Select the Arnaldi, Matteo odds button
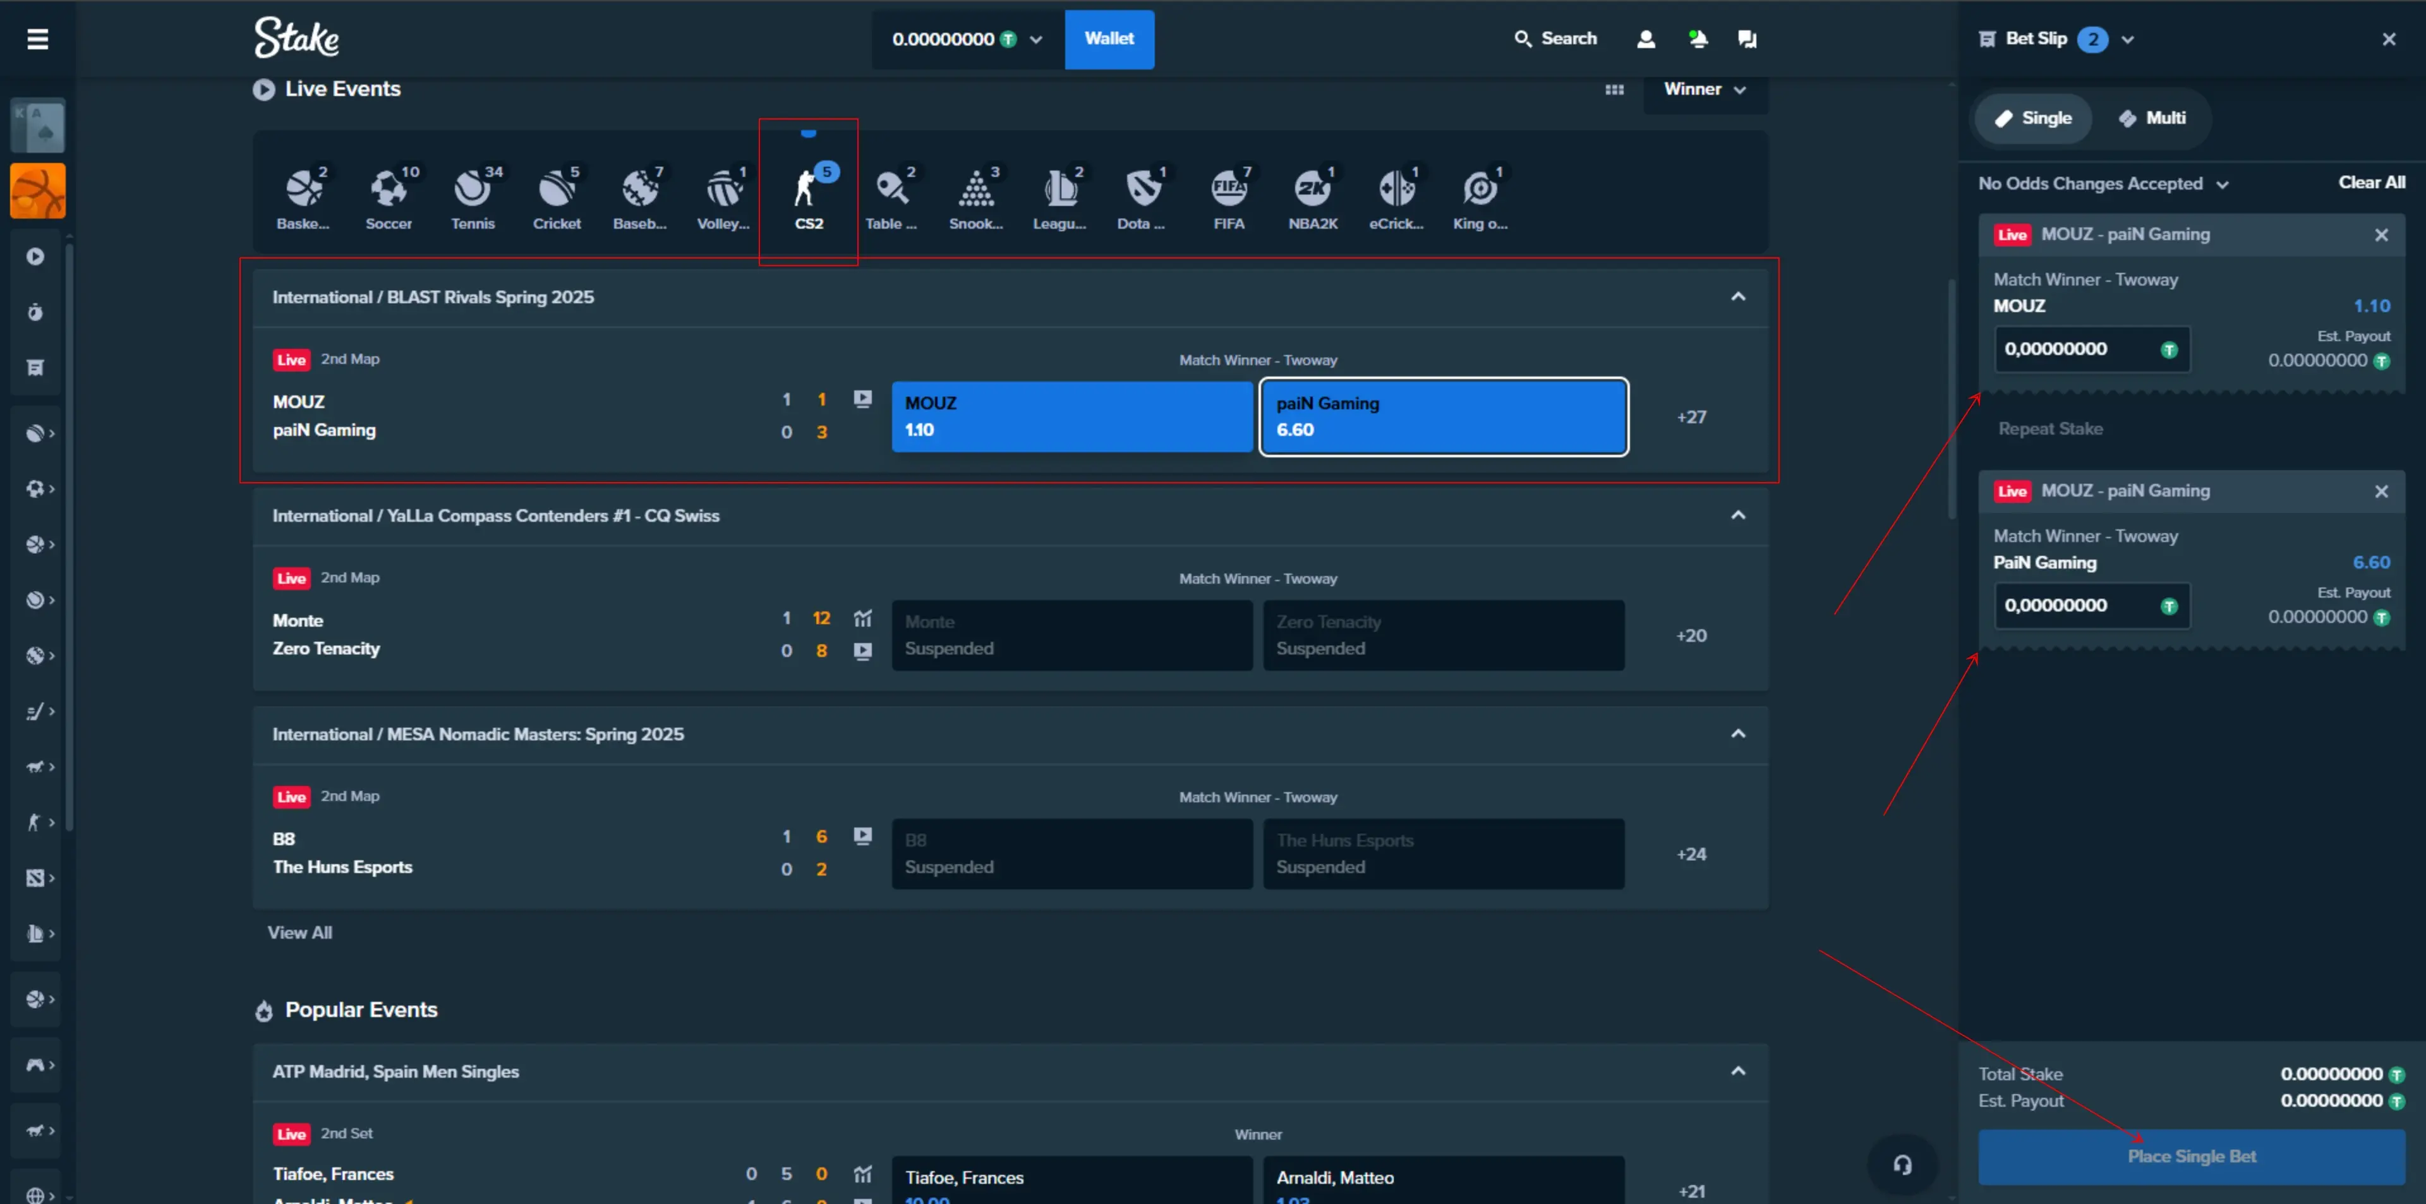The width and height of the screenshot is (2426, 1204). coord(1444,1179)
